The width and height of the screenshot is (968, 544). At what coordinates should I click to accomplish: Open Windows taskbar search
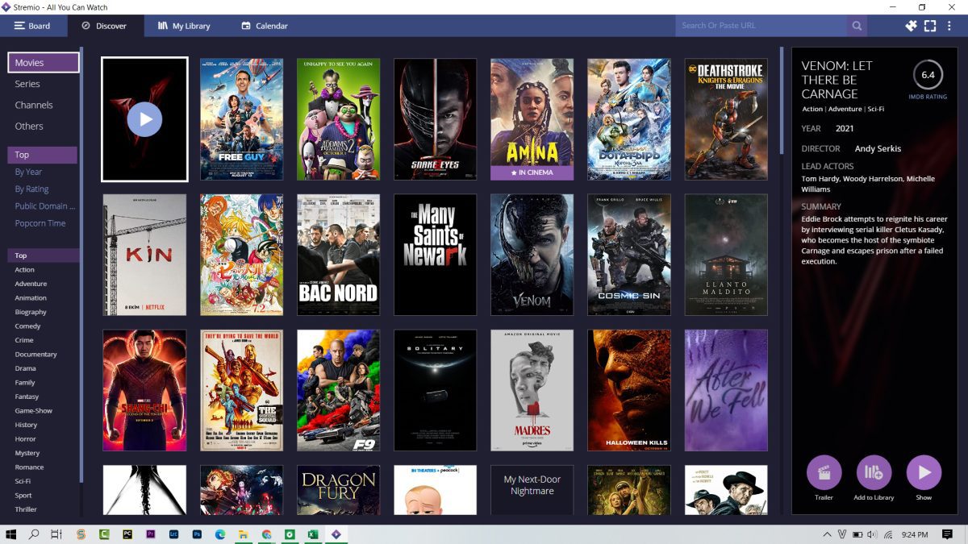tap(34, 534)
